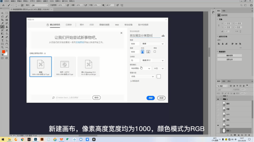
Task: Click Remove Background quick action button
Action: coord(230,56)
